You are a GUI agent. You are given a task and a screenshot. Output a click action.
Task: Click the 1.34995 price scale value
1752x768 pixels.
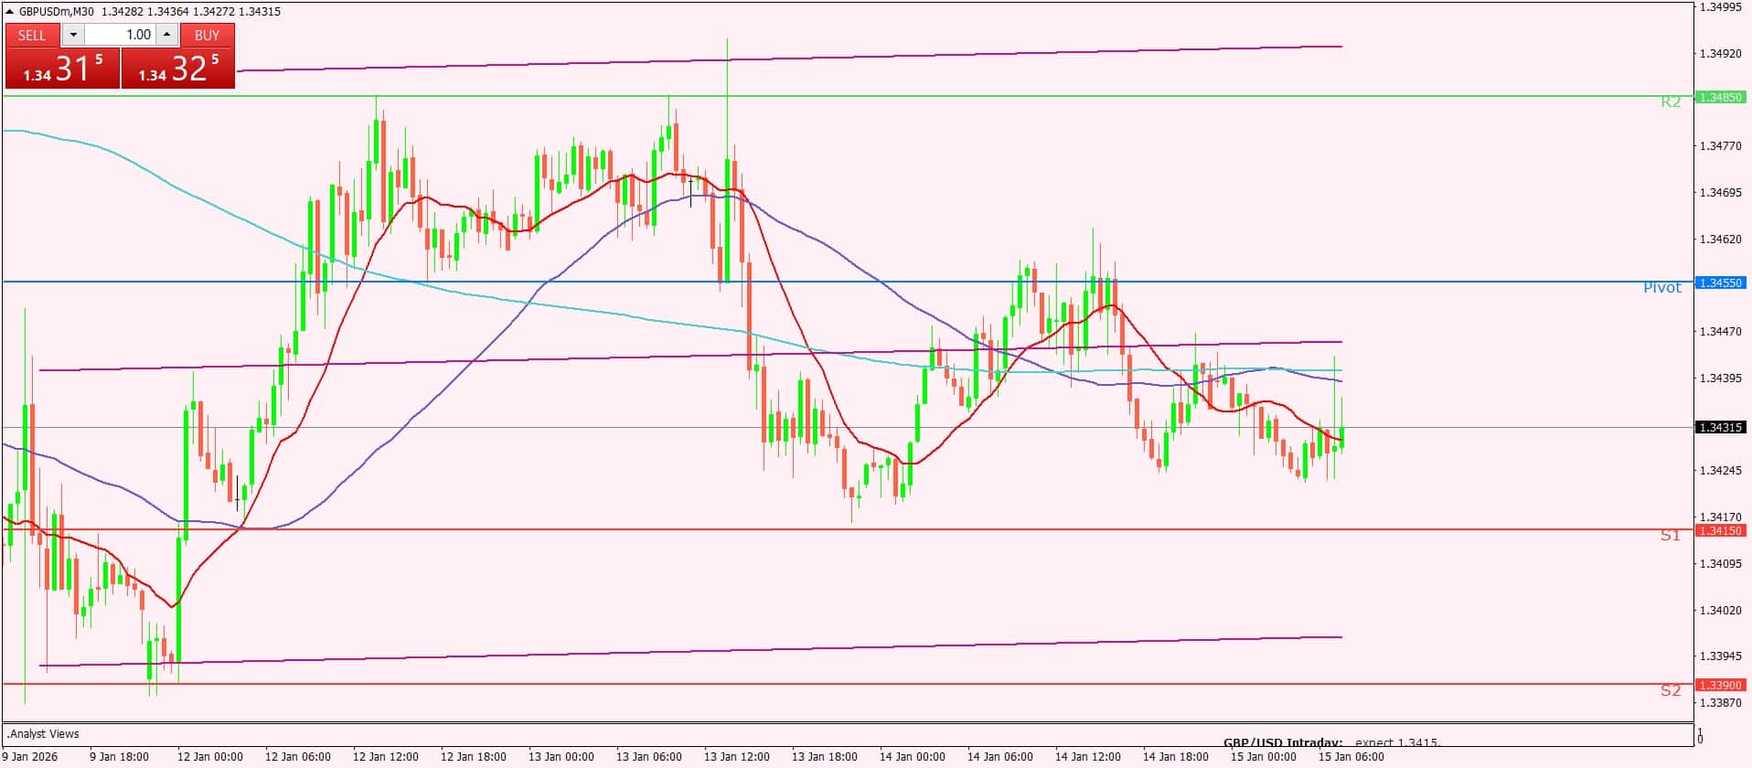pyautogui.click(x=1720, y=7)
